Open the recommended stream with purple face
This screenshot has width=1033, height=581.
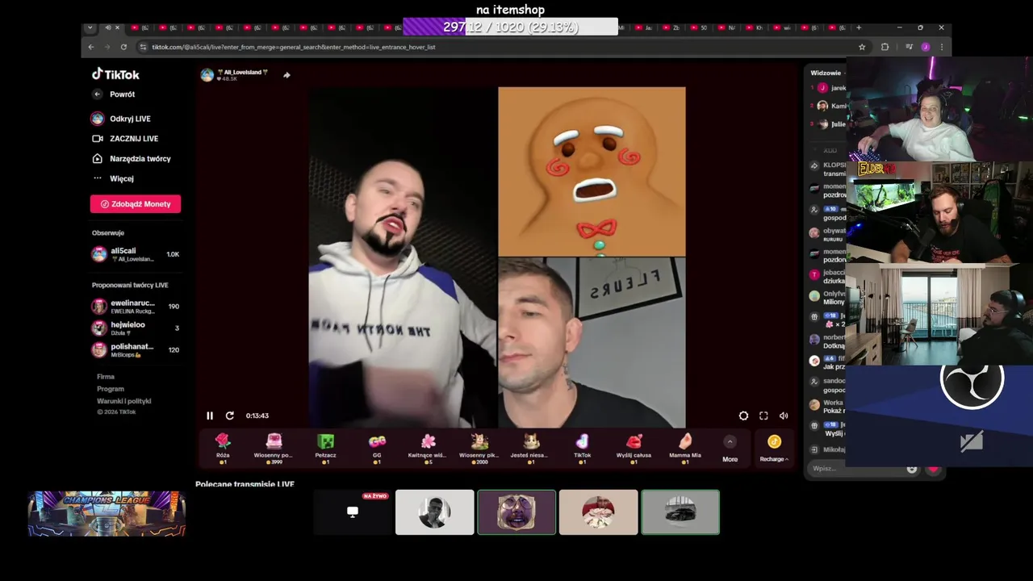pos(516,512)
